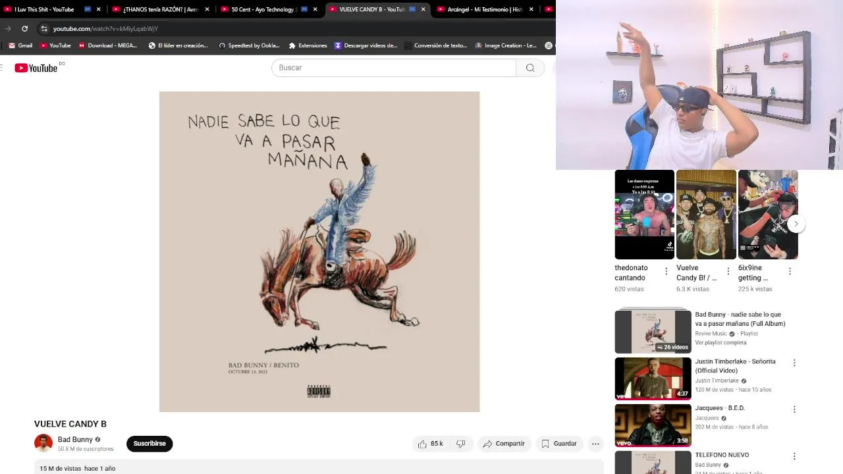Close the I Luv This Shit tab

(99, 9)
